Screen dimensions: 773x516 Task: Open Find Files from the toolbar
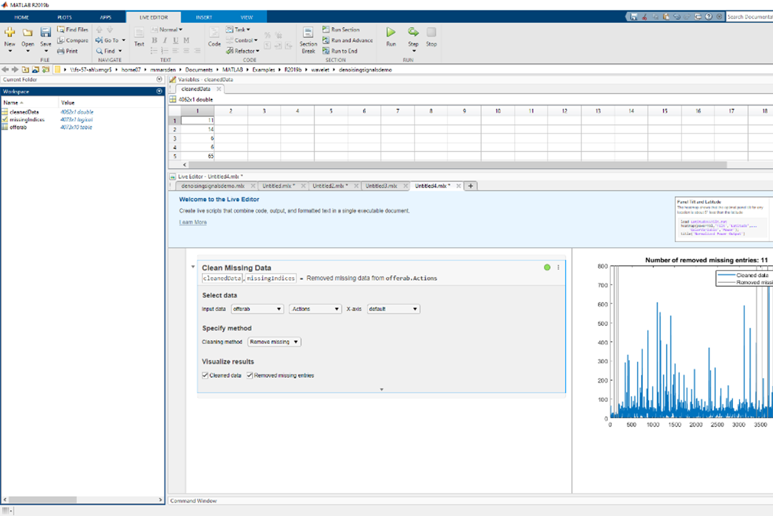point(72,29)
